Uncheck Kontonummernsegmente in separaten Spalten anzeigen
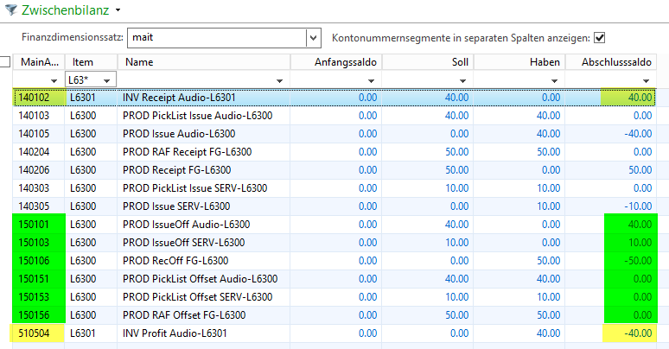The width and height of the screenshot is (669, 349). (x=599, y=38)
